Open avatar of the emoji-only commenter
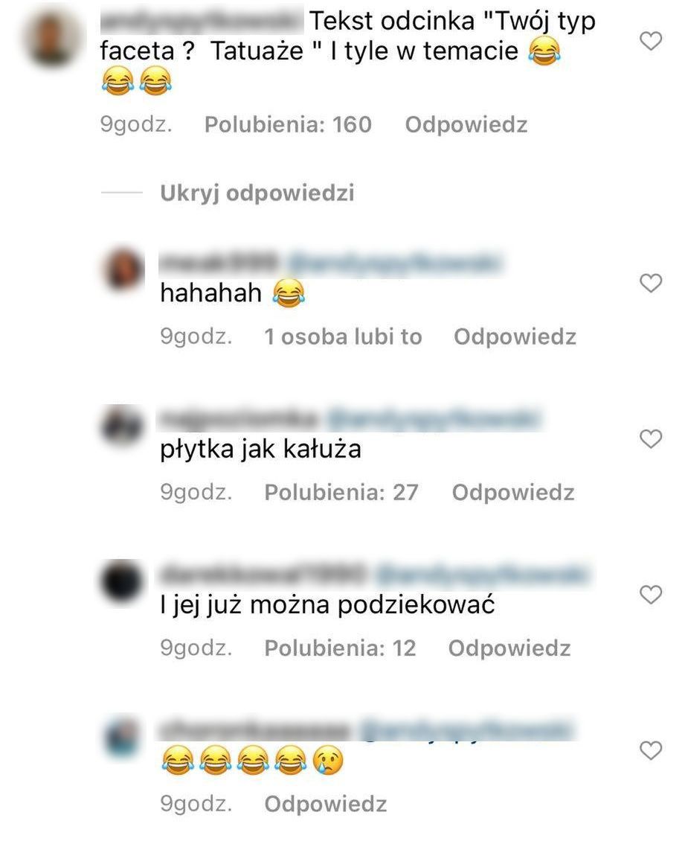The width and height of the screenshot is (685, 850). (123, 738)
